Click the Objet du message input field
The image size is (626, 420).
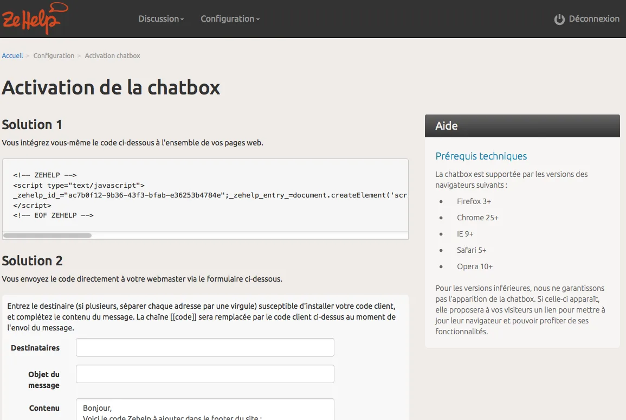point(205,374)
